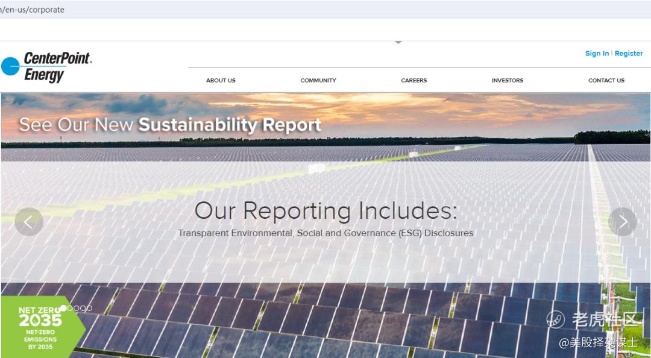Advance to the next carousel slide
651x358 pixels.
point(622,222)
